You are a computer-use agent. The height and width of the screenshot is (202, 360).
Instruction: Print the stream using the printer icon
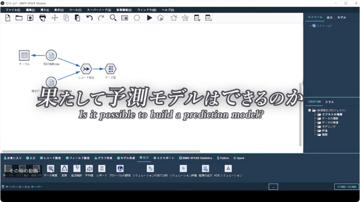[42, 18]
